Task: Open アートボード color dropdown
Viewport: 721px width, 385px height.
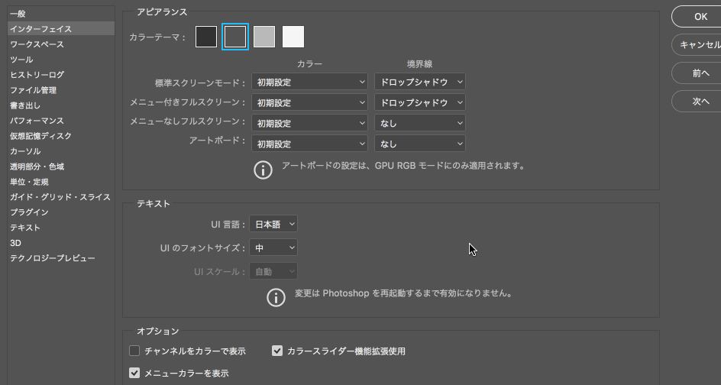Action: click(309, 144)
